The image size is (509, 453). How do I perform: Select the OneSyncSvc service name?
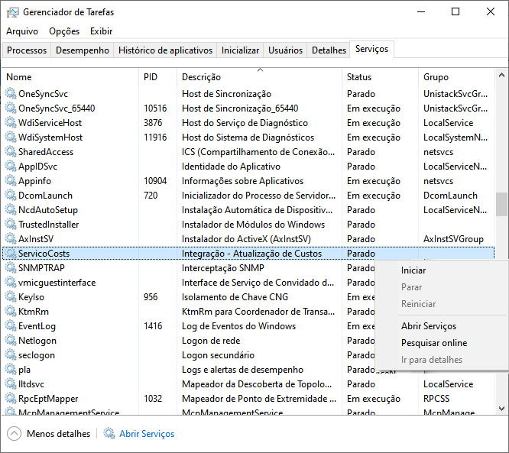43,94
